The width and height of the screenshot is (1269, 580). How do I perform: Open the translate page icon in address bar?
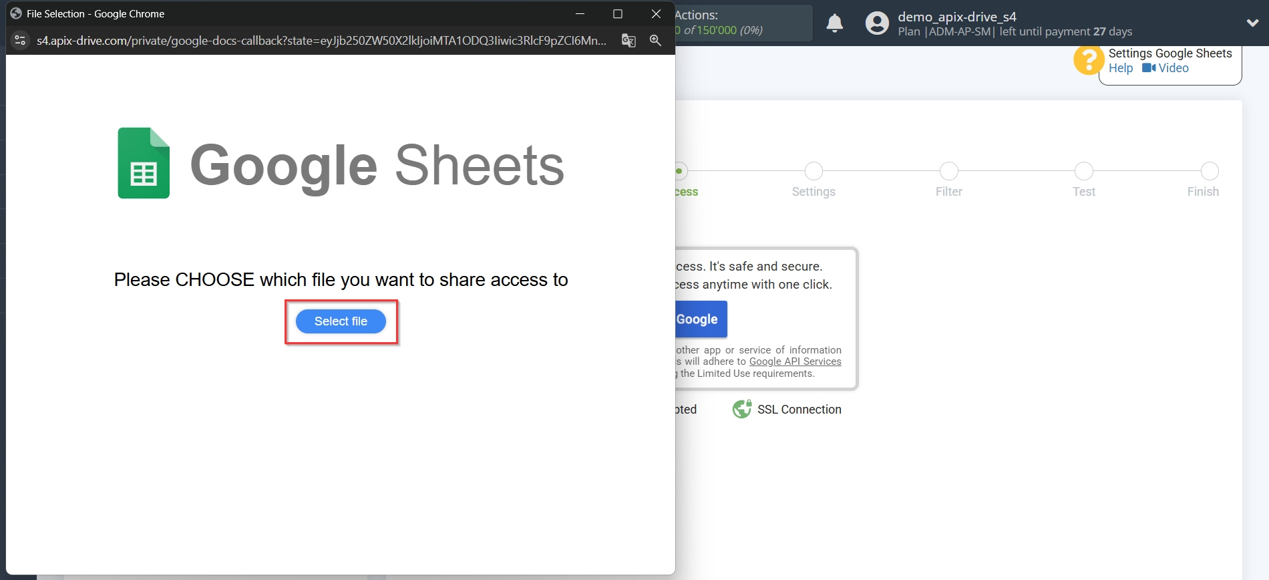628,41
